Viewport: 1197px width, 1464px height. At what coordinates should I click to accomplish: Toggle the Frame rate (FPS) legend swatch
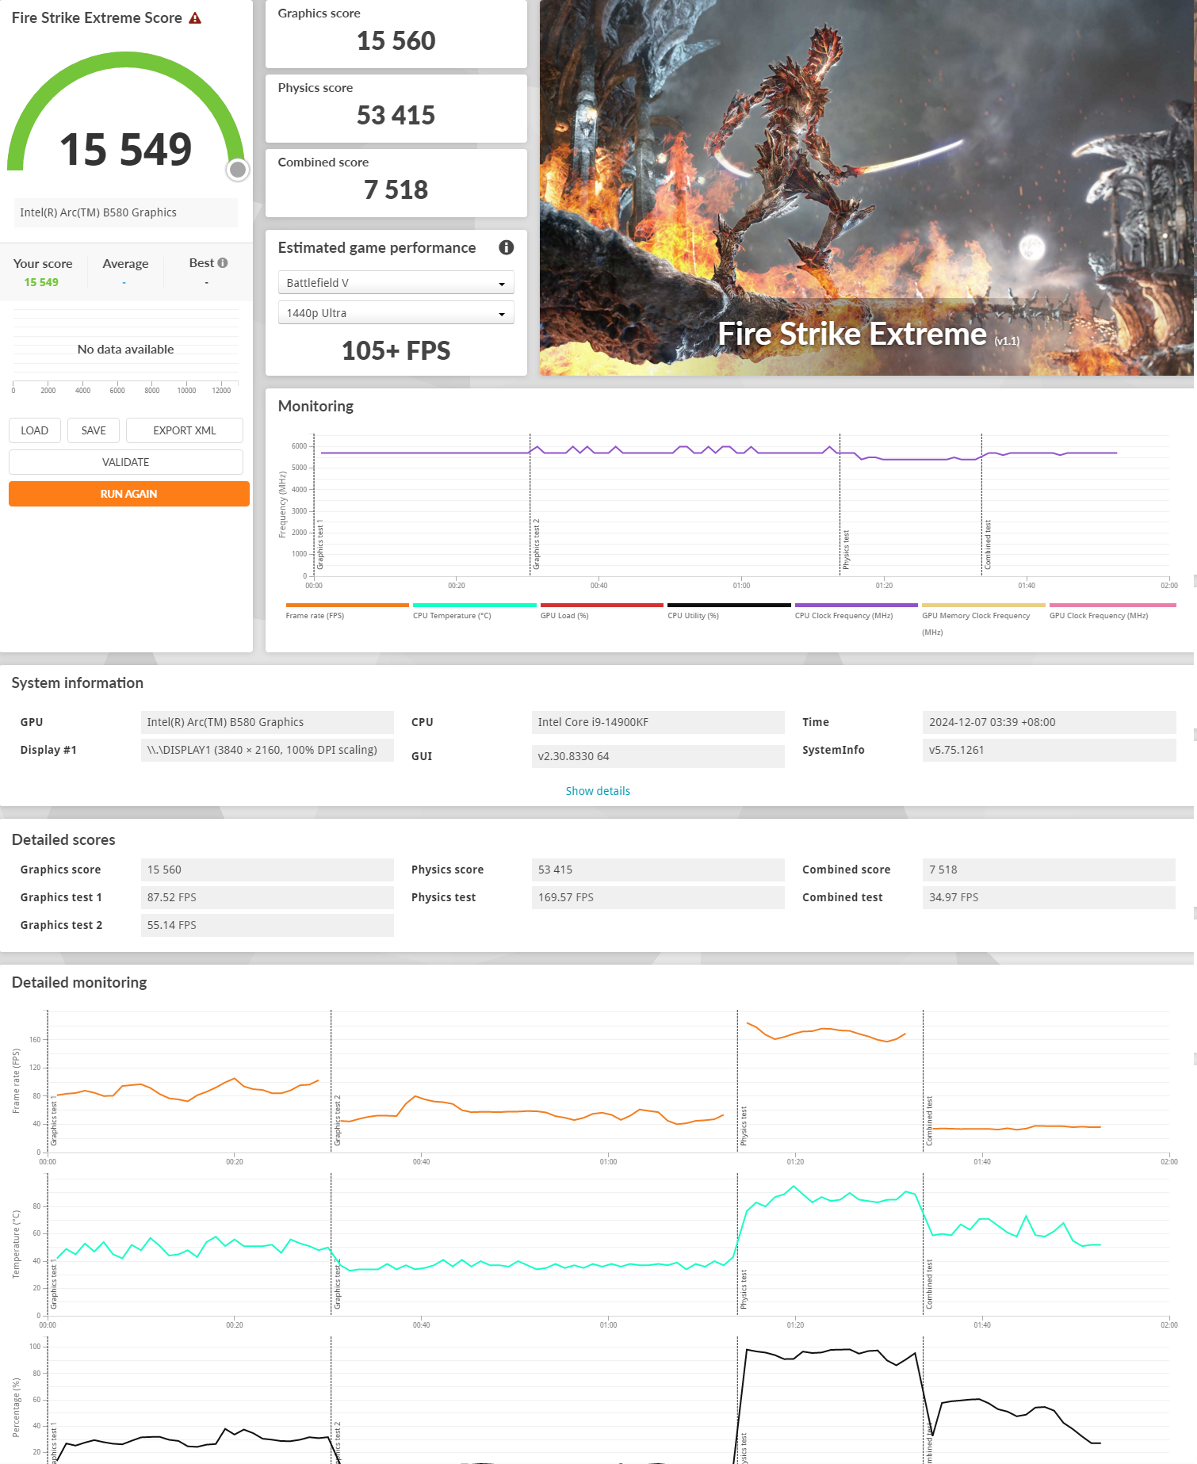[347, 606]
